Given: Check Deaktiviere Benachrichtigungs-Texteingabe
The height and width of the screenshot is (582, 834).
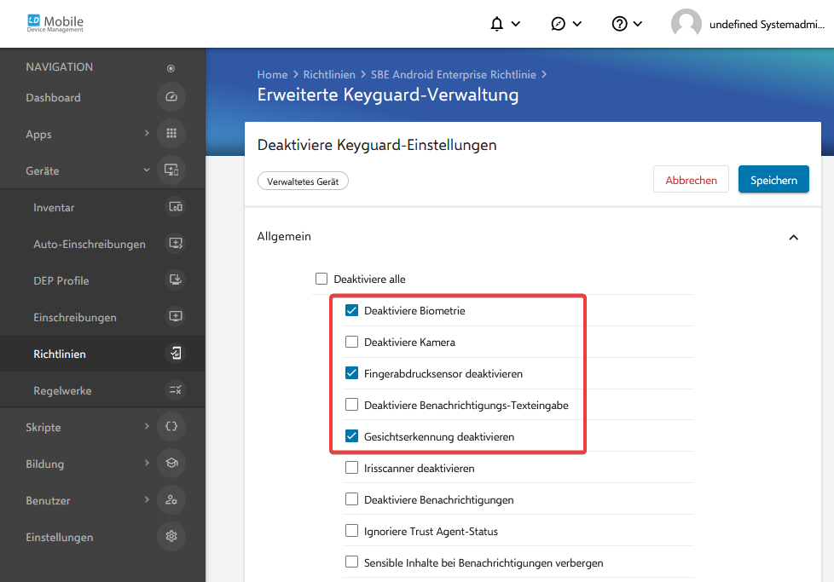Looking at the screenshot, I should point(351,405).
